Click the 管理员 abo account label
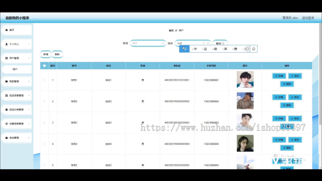The image size is (322, 181). coord(290,18)
